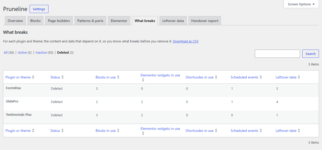The width and height of the screenshot is (322, 150).
Task: Click sort arrows beside top Scheduled events header
Action: tap(261, 77)
